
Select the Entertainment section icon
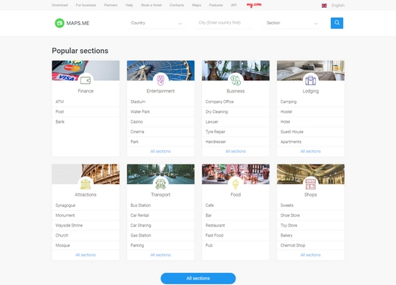[x=161, y=80]
